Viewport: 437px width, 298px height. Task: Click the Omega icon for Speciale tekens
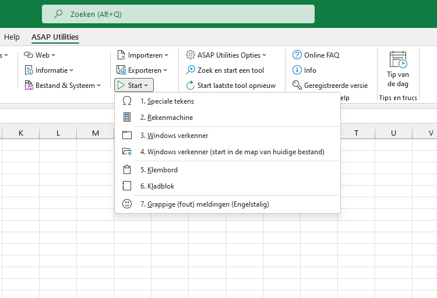(x=127, y=101)
